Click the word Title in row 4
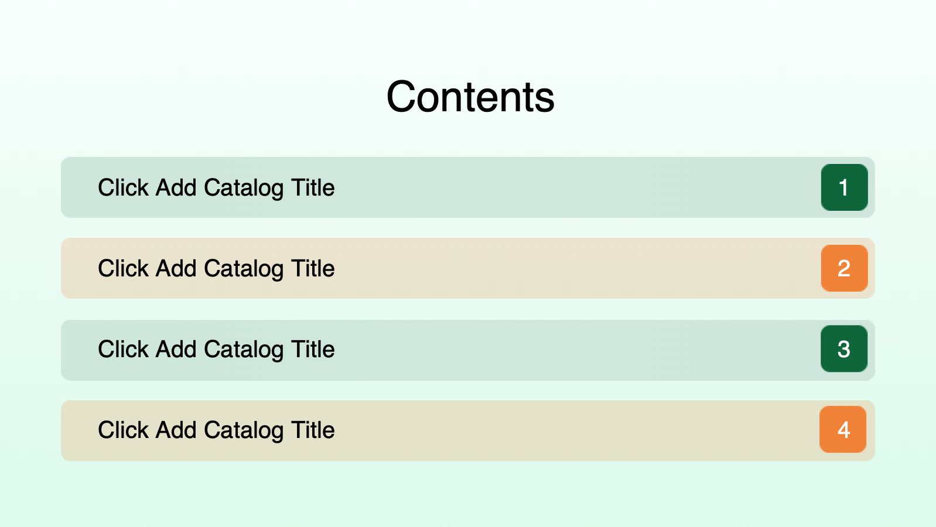The image size is (936, 527). pos(313,430)
